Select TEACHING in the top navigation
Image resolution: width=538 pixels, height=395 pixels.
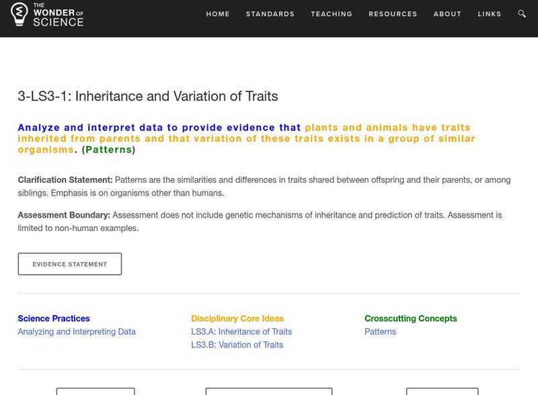pos(332,13)
